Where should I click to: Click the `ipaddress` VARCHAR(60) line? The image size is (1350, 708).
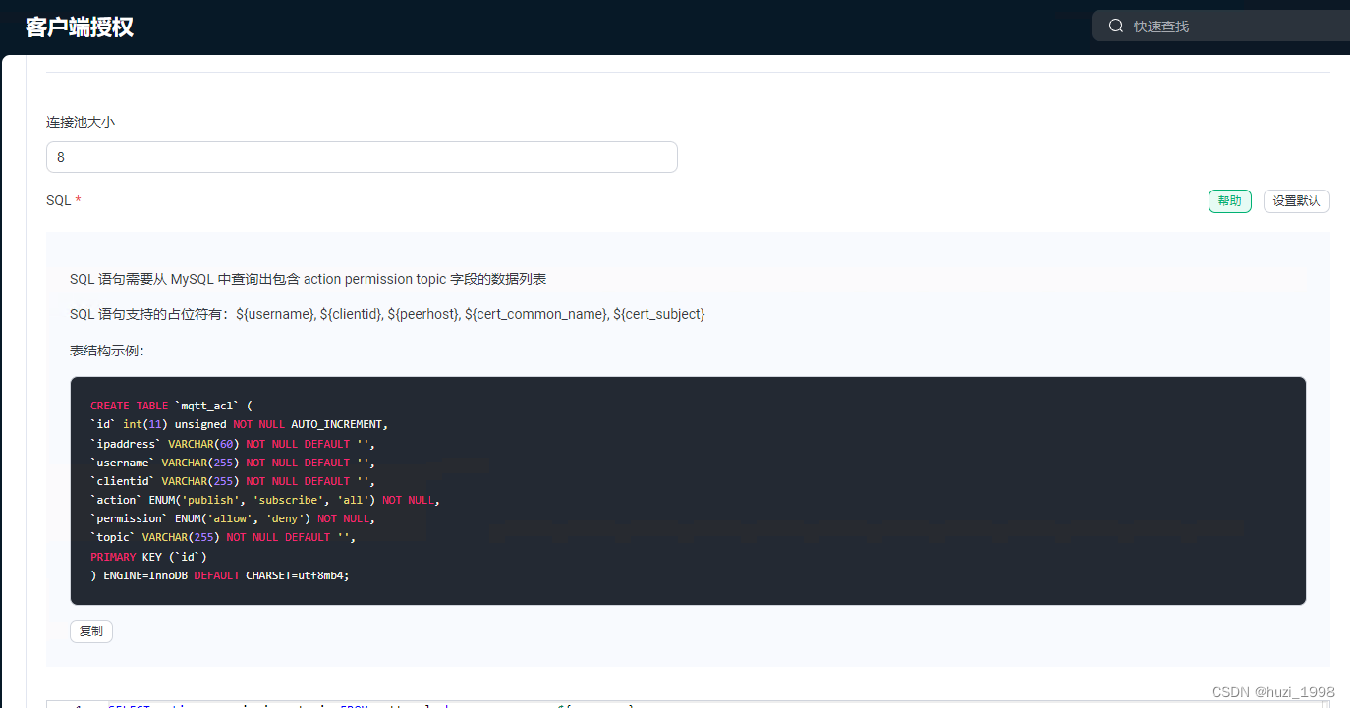(x=233, y=444)
